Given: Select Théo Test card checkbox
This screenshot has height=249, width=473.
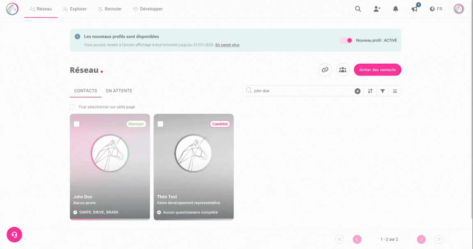Looking at the screenshot, I should (x=161, y=124).
